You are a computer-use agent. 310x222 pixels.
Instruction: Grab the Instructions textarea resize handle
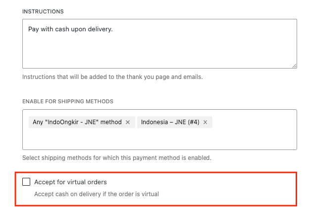(x=294, y=66)
